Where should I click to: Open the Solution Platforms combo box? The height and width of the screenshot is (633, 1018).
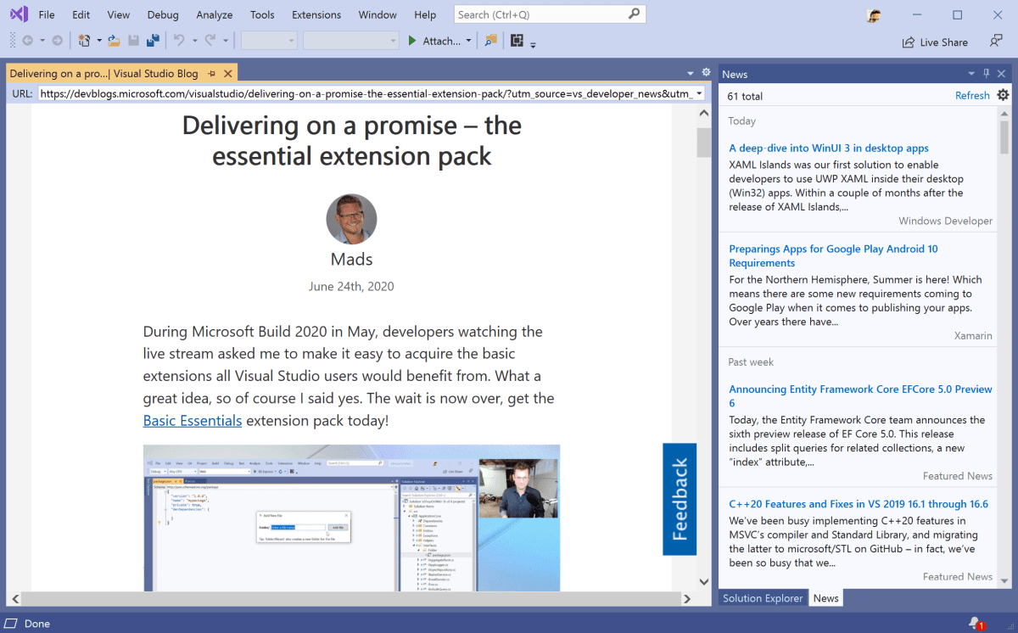tap(350, 41)
